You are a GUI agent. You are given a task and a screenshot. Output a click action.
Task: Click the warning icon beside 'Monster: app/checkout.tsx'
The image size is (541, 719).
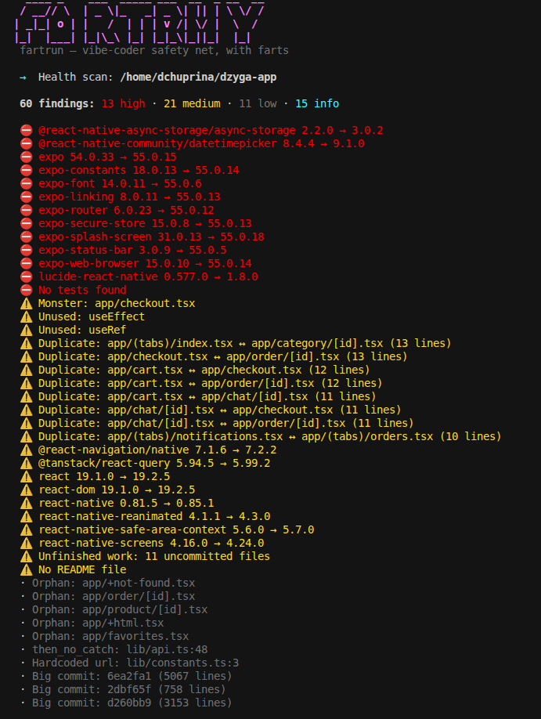[x=26, y=303]
